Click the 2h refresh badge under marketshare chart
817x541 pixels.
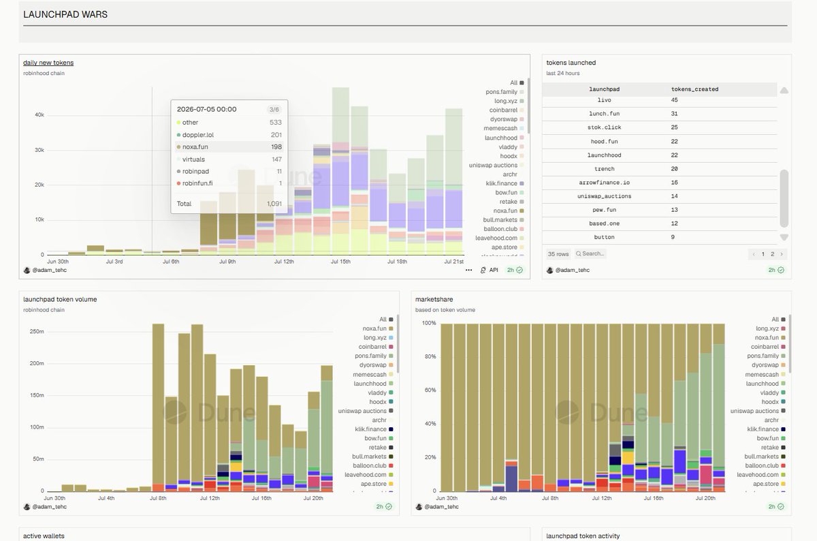click(x=776, y=507)
